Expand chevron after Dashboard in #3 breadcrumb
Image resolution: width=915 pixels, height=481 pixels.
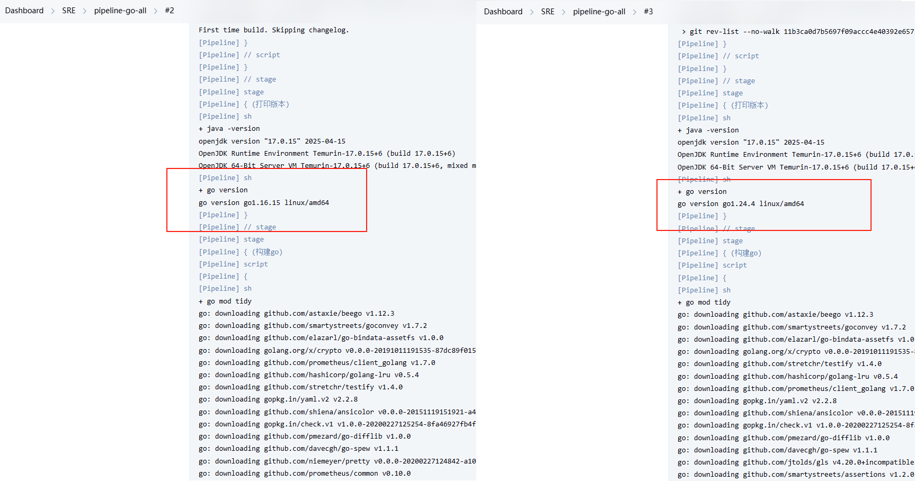pos(532,12)
